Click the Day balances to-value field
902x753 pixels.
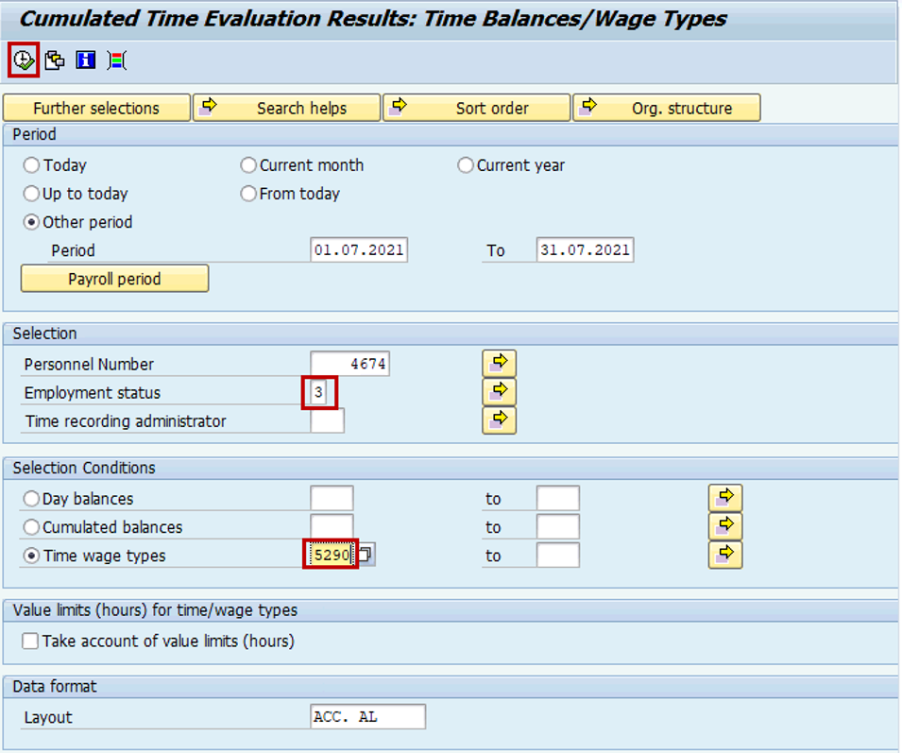[558, 498]
